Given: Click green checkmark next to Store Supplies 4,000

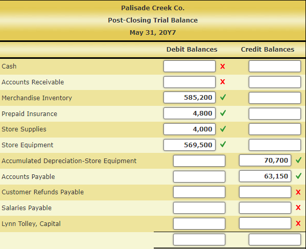Looking at the screenshot, I should coord(223,129).
